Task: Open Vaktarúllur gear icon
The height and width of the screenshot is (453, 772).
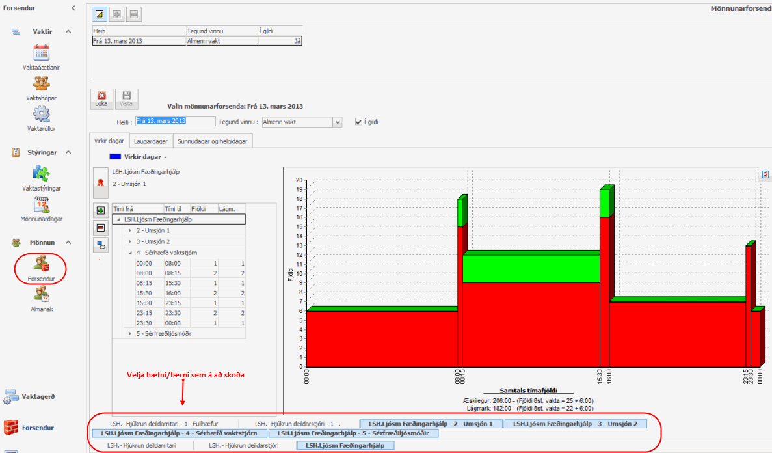Action: click(x=42, y=114)
